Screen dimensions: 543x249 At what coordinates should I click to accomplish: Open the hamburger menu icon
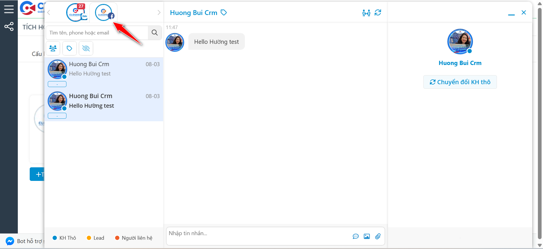click(x=9, y=9)
